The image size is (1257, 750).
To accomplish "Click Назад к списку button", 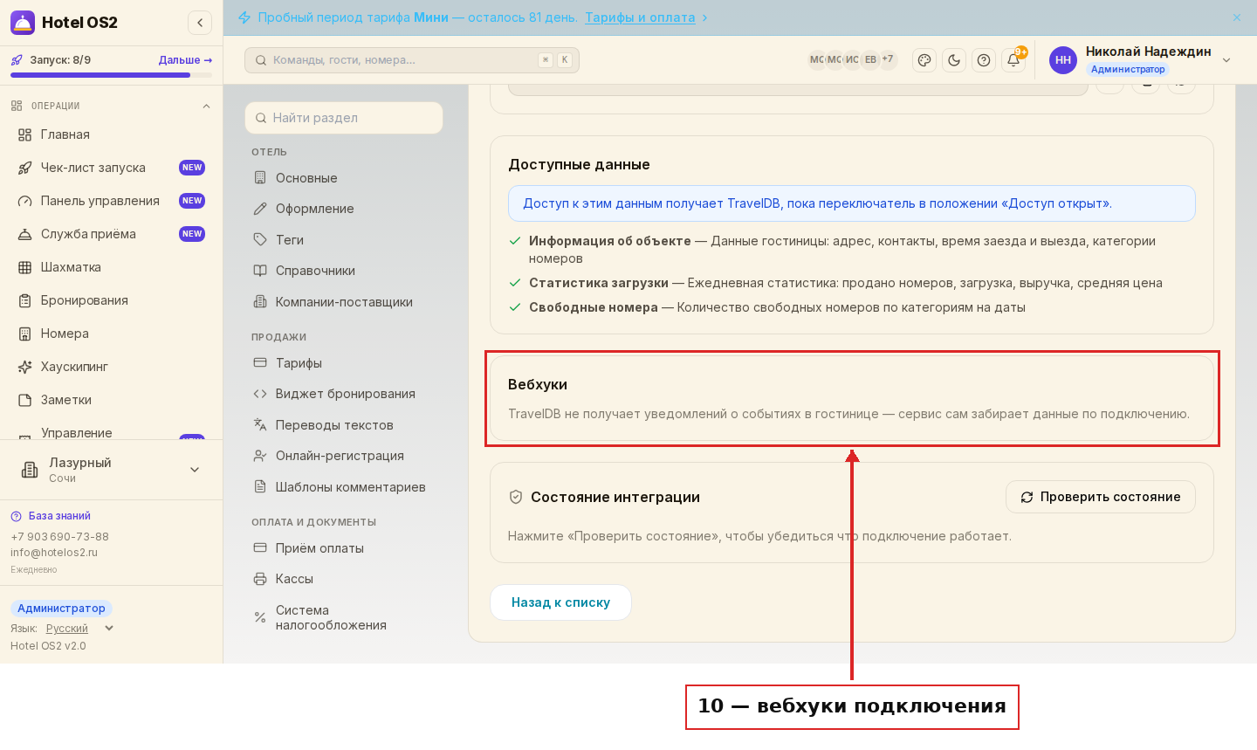I will coord(560,602).
